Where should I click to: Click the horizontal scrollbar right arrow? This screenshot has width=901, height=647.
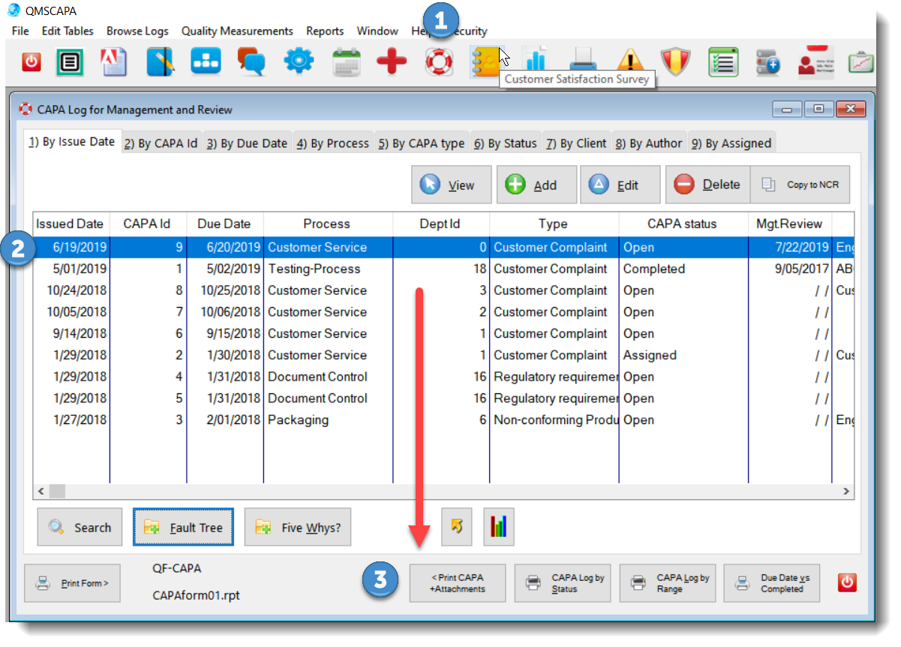[846, 491]
